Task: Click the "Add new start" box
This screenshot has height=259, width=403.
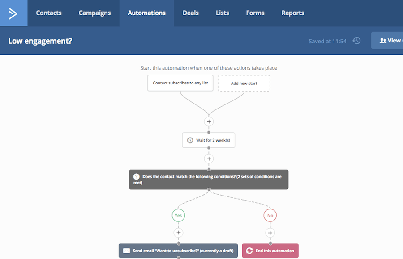Action: click(x=244, y=83)
